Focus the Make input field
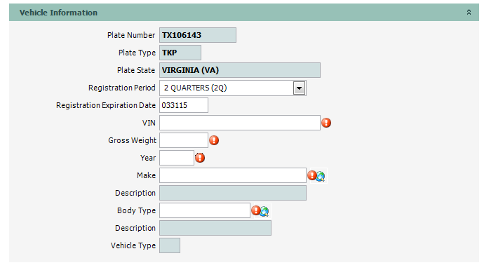The height and width of the screenshot is (277, 503). (233, 175)
